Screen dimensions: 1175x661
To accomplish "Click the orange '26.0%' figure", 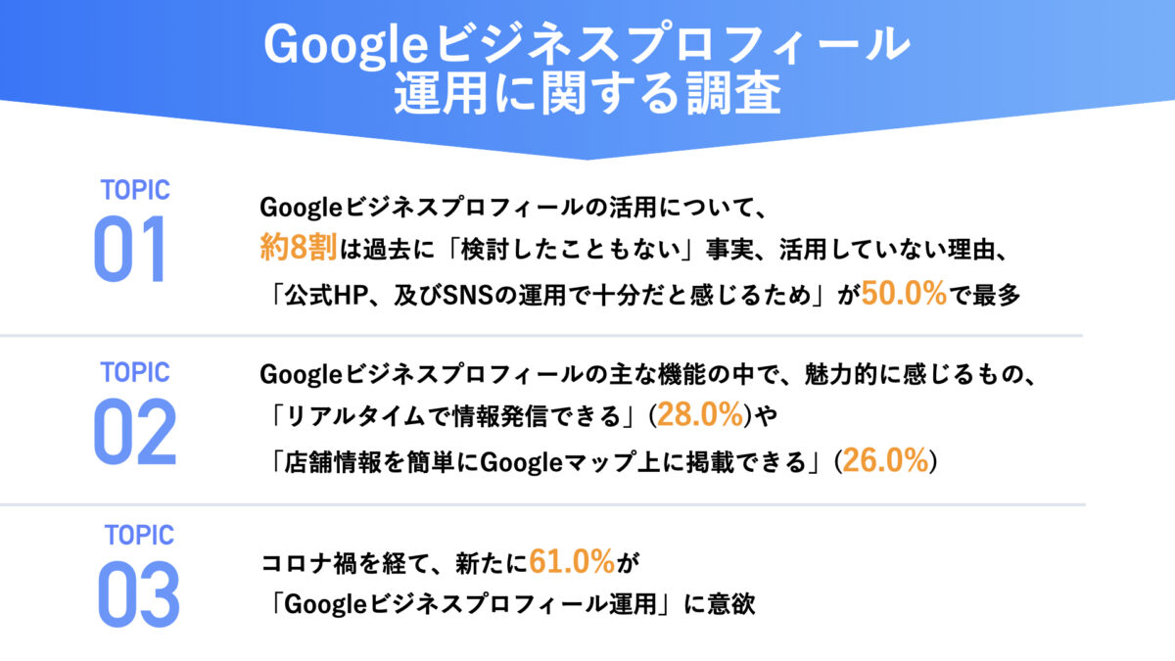I will point(884,461).
